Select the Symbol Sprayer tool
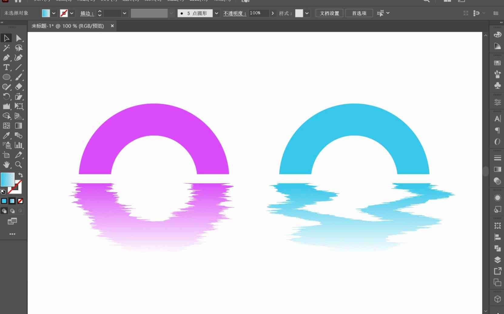 point(6,145)
